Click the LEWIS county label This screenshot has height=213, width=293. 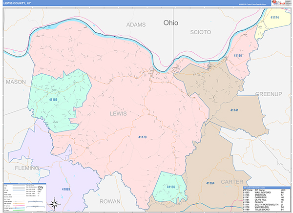pyautogui.click(x=118, y=113)
